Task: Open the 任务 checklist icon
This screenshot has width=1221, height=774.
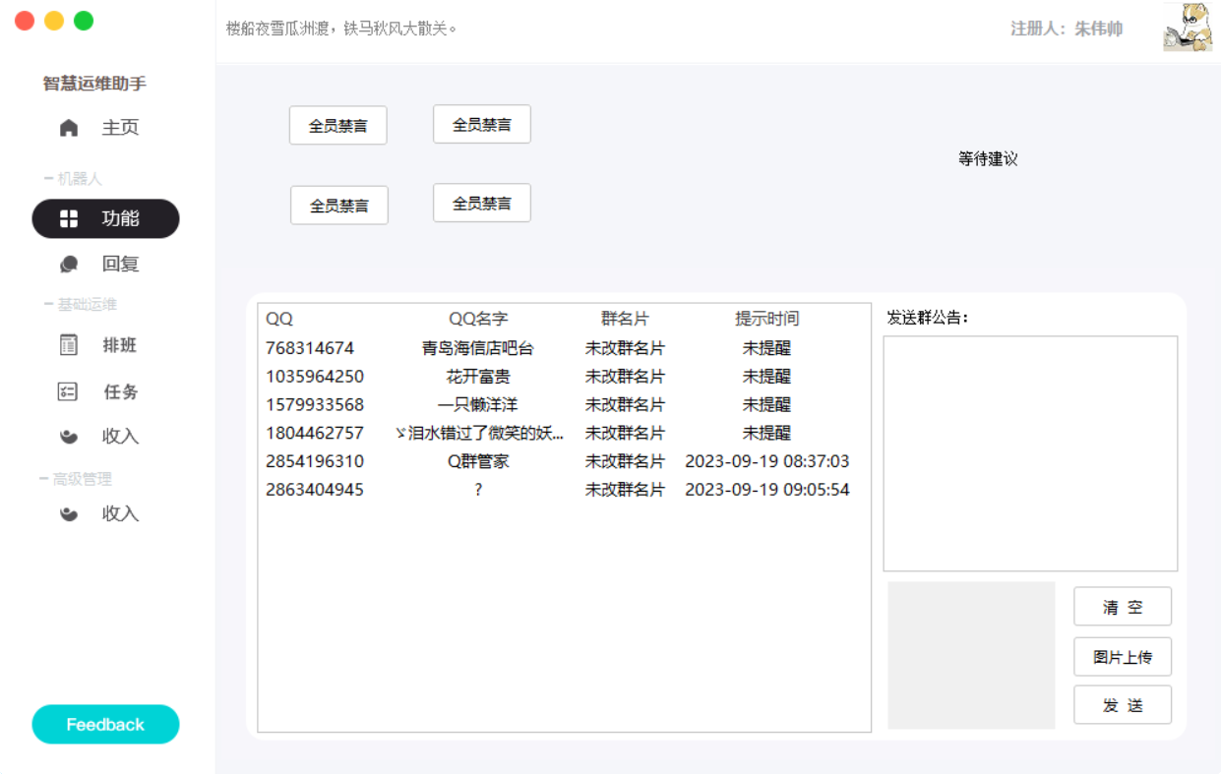Action: 68,391
